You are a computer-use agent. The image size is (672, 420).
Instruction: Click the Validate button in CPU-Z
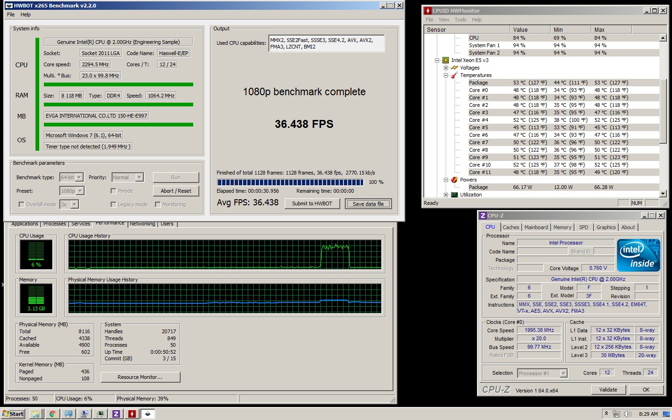click(608, 390)
